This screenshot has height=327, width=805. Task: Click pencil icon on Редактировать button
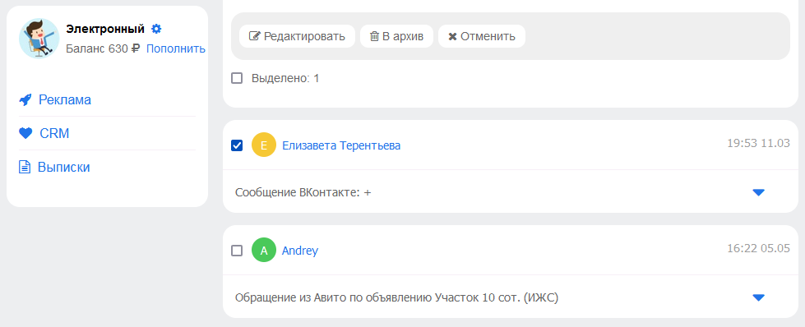(x=255, y=36)
